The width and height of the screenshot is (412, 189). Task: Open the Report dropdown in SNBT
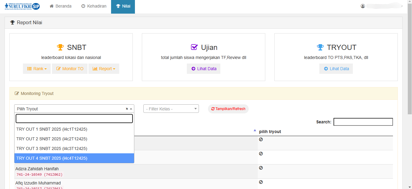(x=104, y=69)
